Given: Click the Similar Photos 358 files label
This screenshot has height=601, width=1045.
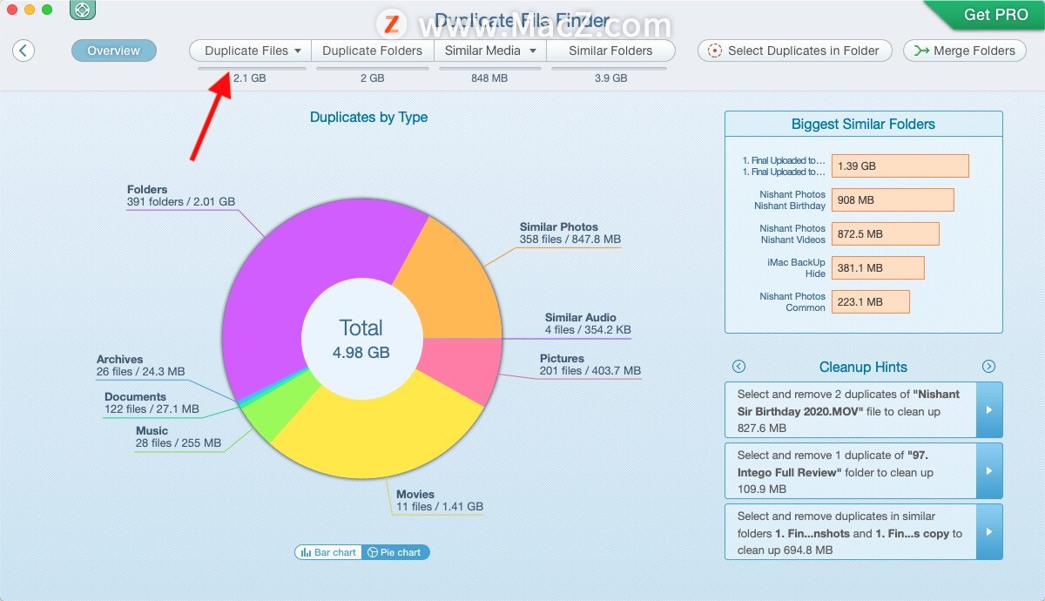Looking at the screenshot, I should (570, 233).
